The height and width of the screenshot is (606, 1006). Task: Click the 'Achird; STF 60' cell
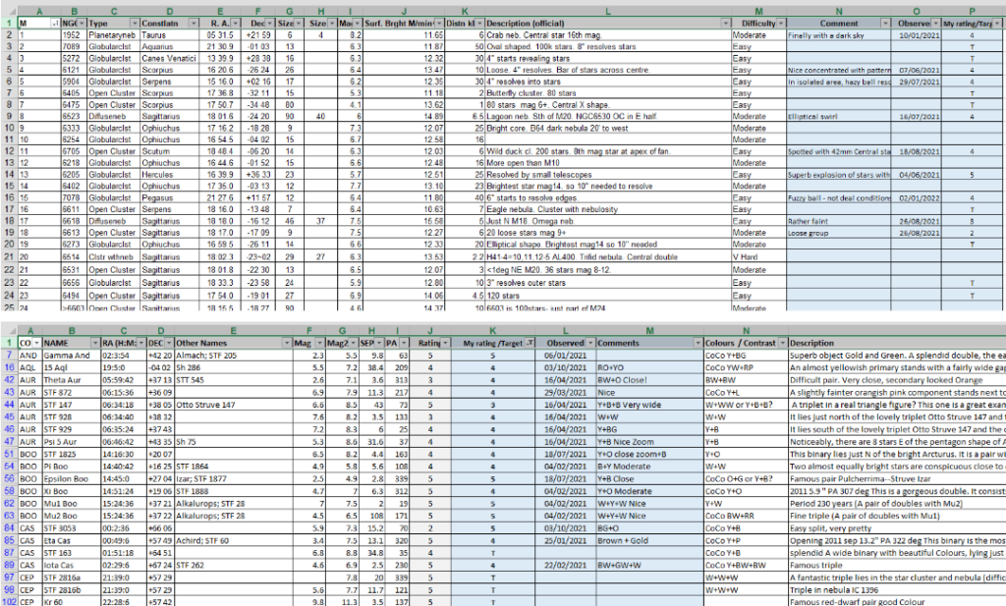coord(233,540)
